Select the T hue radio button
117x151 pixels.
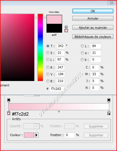(48, 46)
